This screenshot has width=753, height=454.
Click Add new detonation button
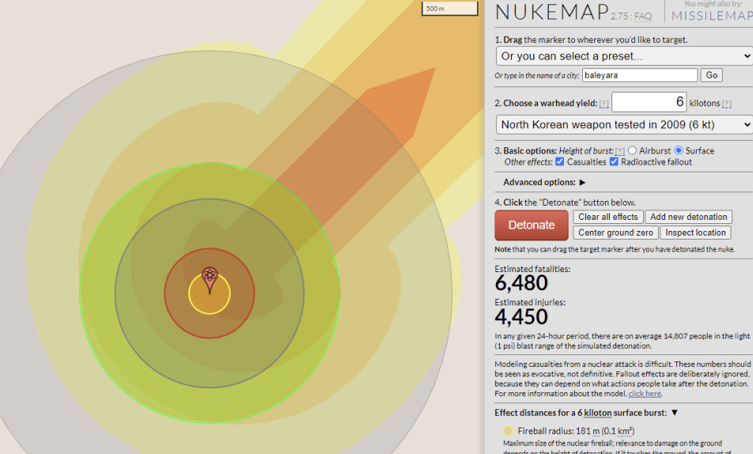(x=689, y=218)
